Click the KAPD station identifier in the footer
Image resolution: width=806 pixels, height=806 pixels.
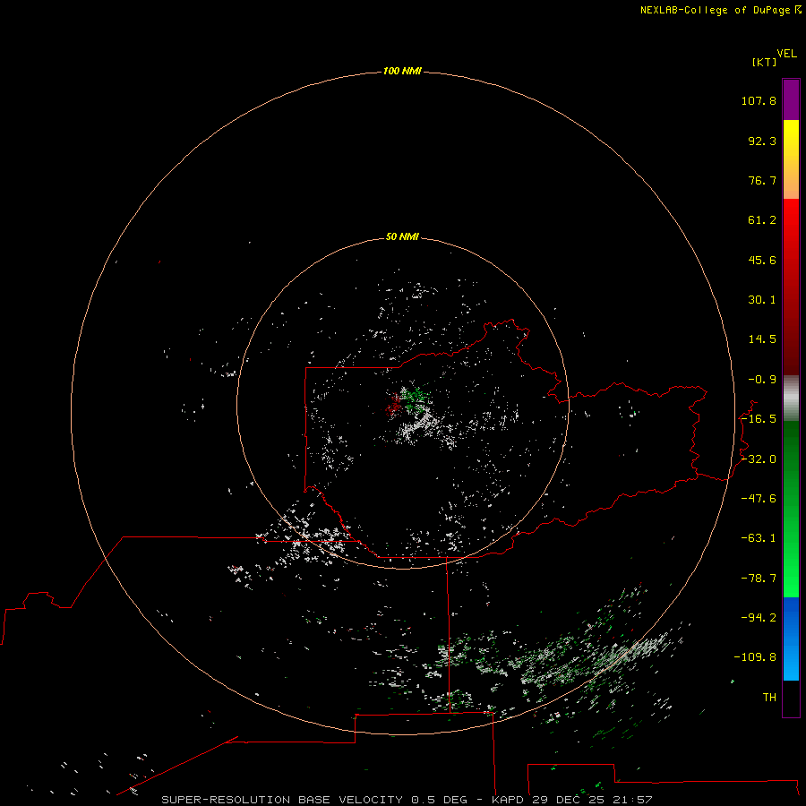point(508,800)
